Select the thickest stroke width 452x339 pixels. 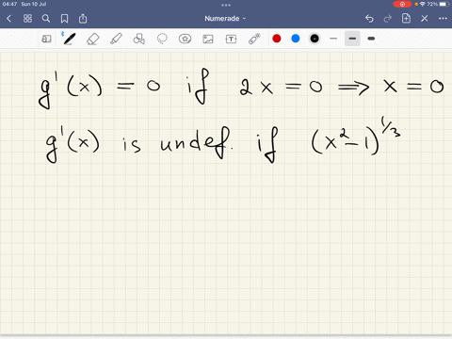click(371, 39)
